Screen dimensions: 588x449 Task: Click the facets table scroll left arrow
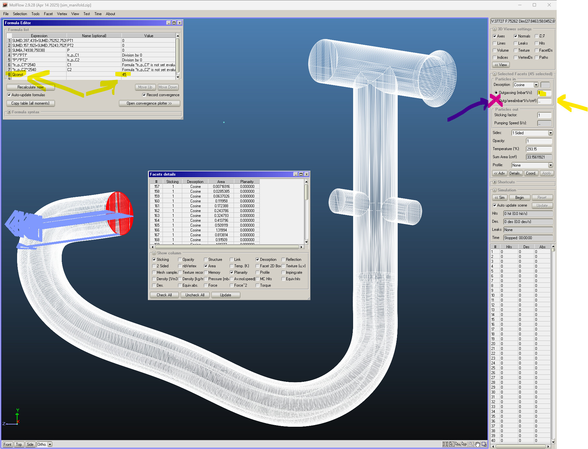[152, 247]
